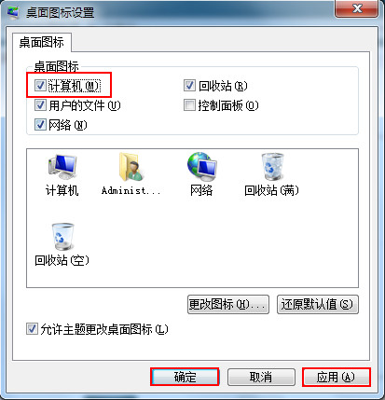Switch to the 桌面图标 tab
Screen dimensions: 385x400
pos(42,42)
